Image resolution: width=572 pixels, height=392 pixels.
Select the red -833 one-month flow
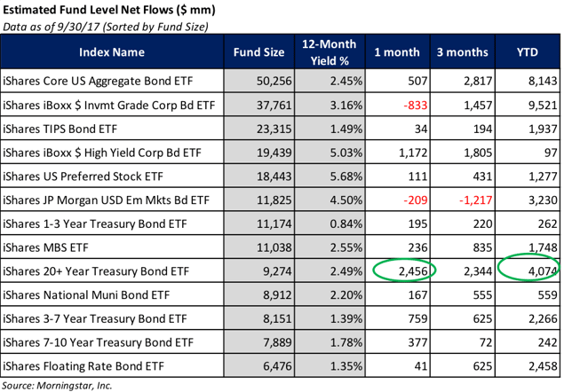click(x=415, y=106)
